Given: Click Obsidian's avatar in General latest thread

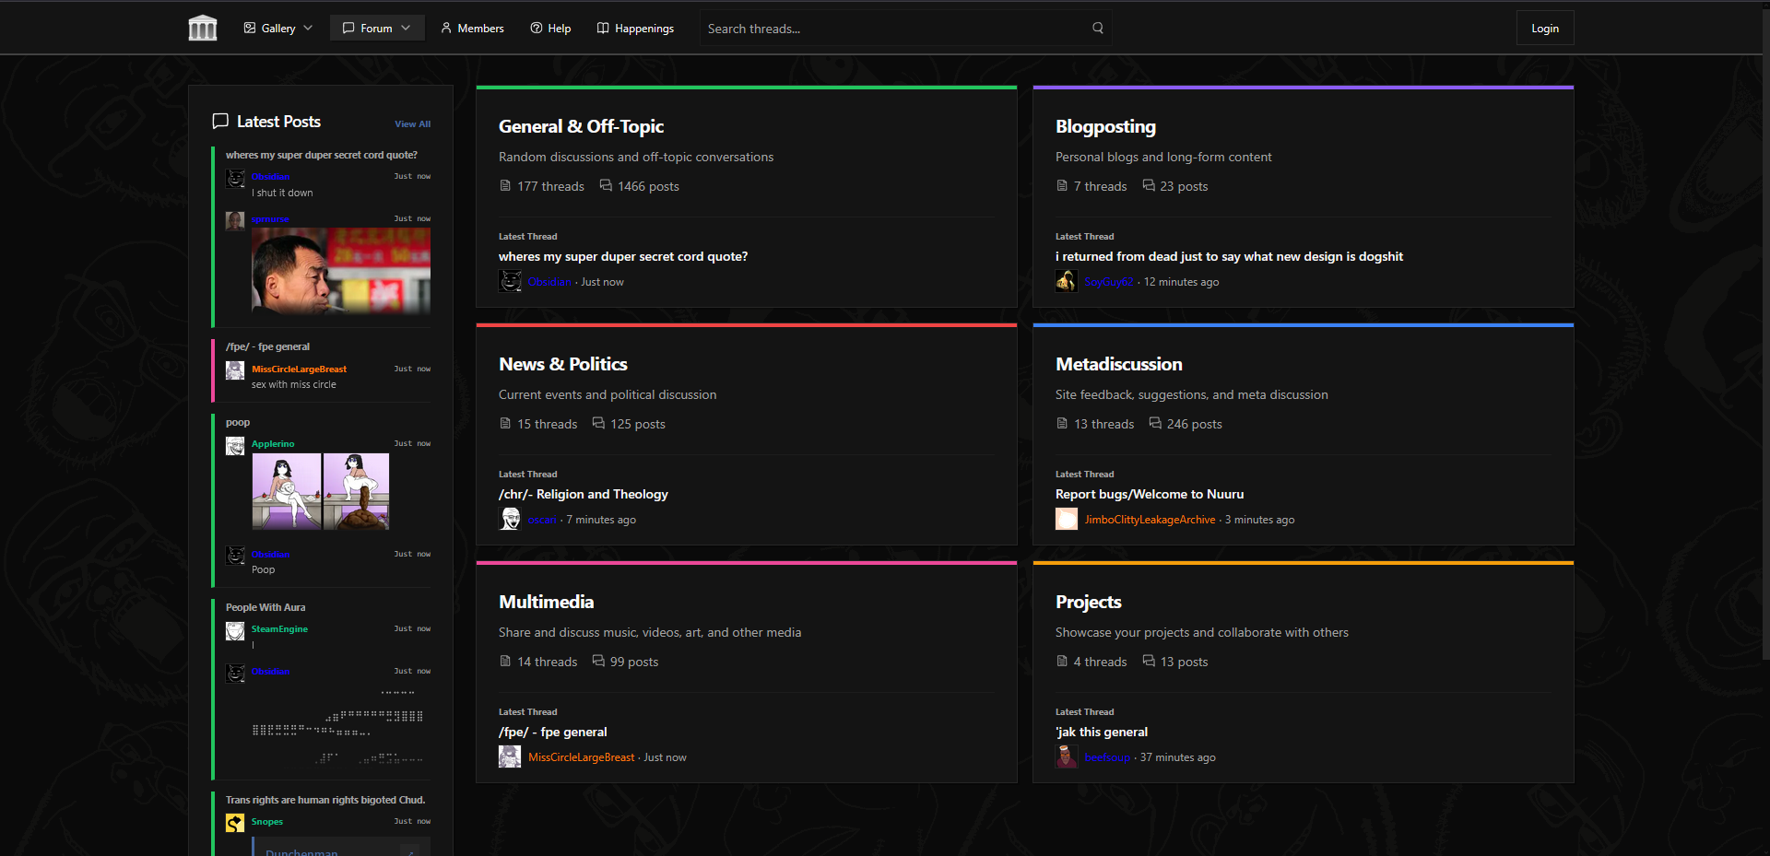Looking at the screenshot, I should pos(510,282).
